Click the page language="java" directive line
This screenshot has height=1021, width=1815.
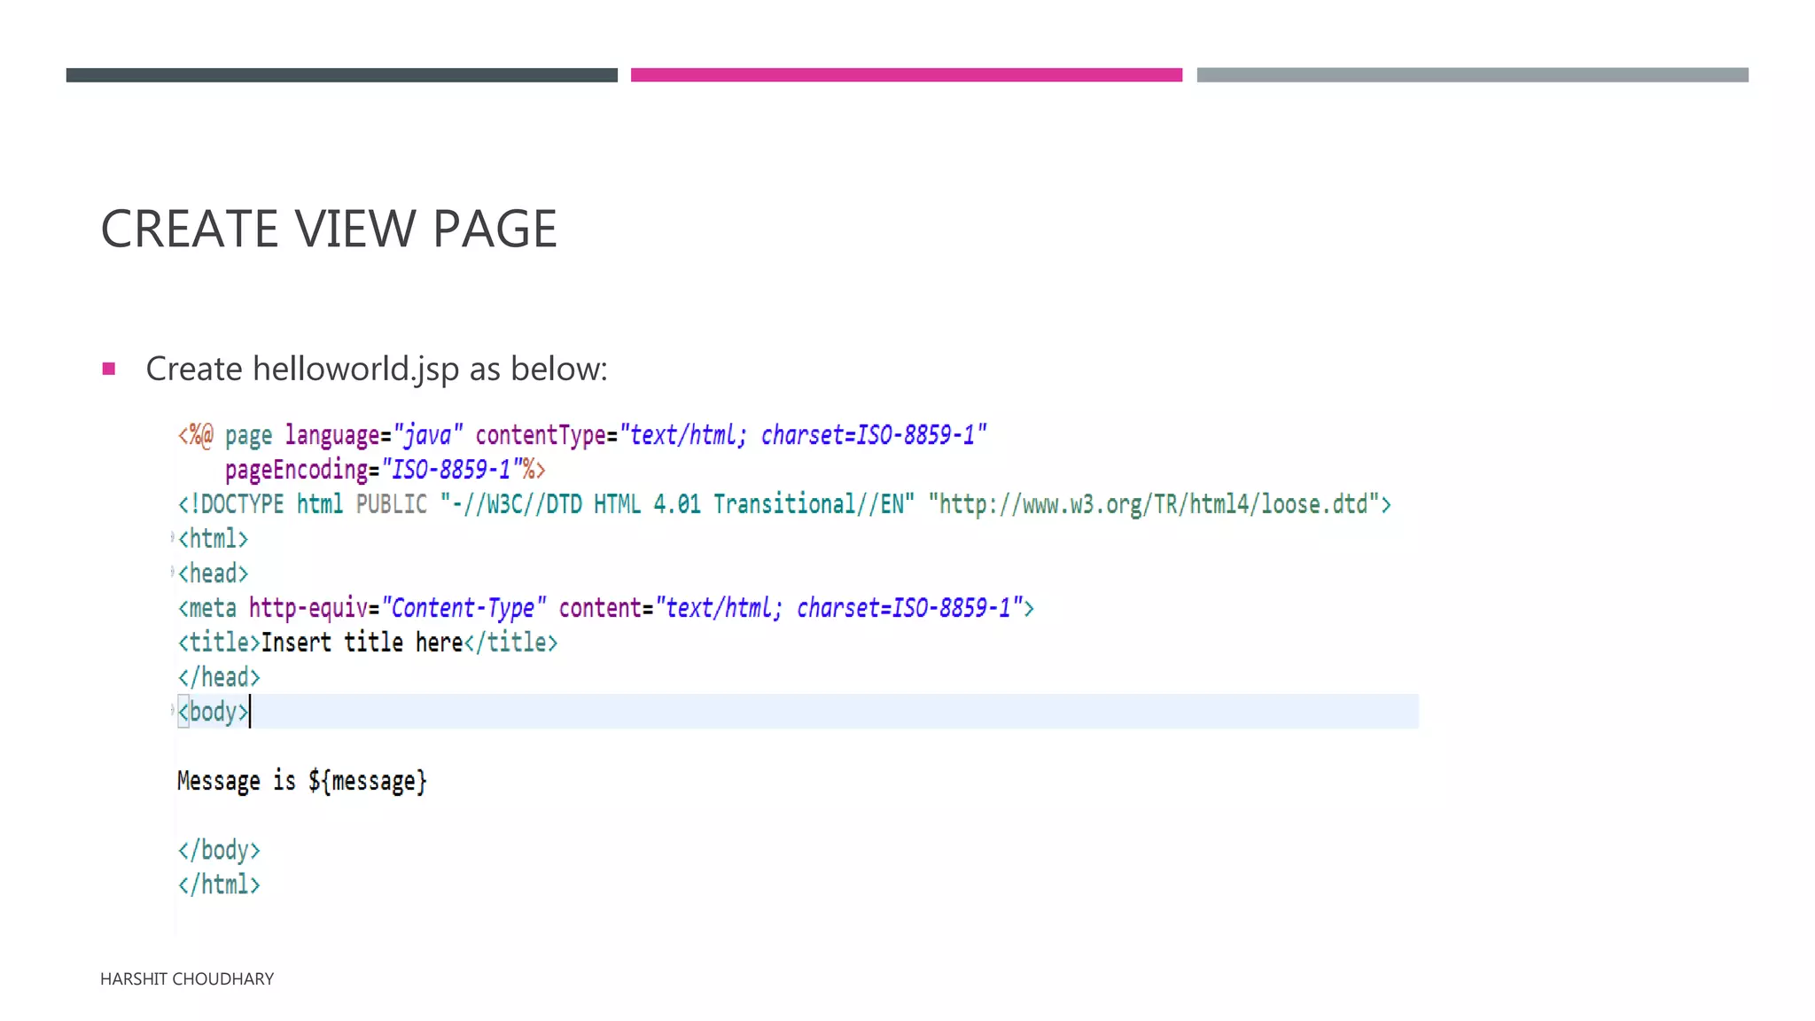(582, 435)
